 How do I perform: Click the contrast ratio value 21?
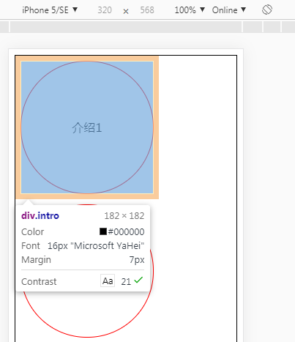coord(126,281)
